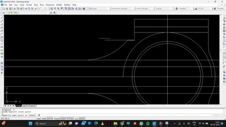226x127 pixels.
Task: Open Windows Start button
Action: (x=31, y=123)
